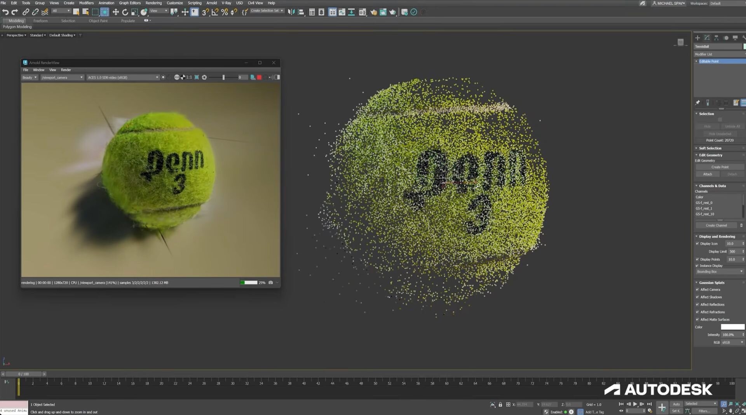
Task: Toggle the Instance Display checkbox
Action: pos(697,266)
